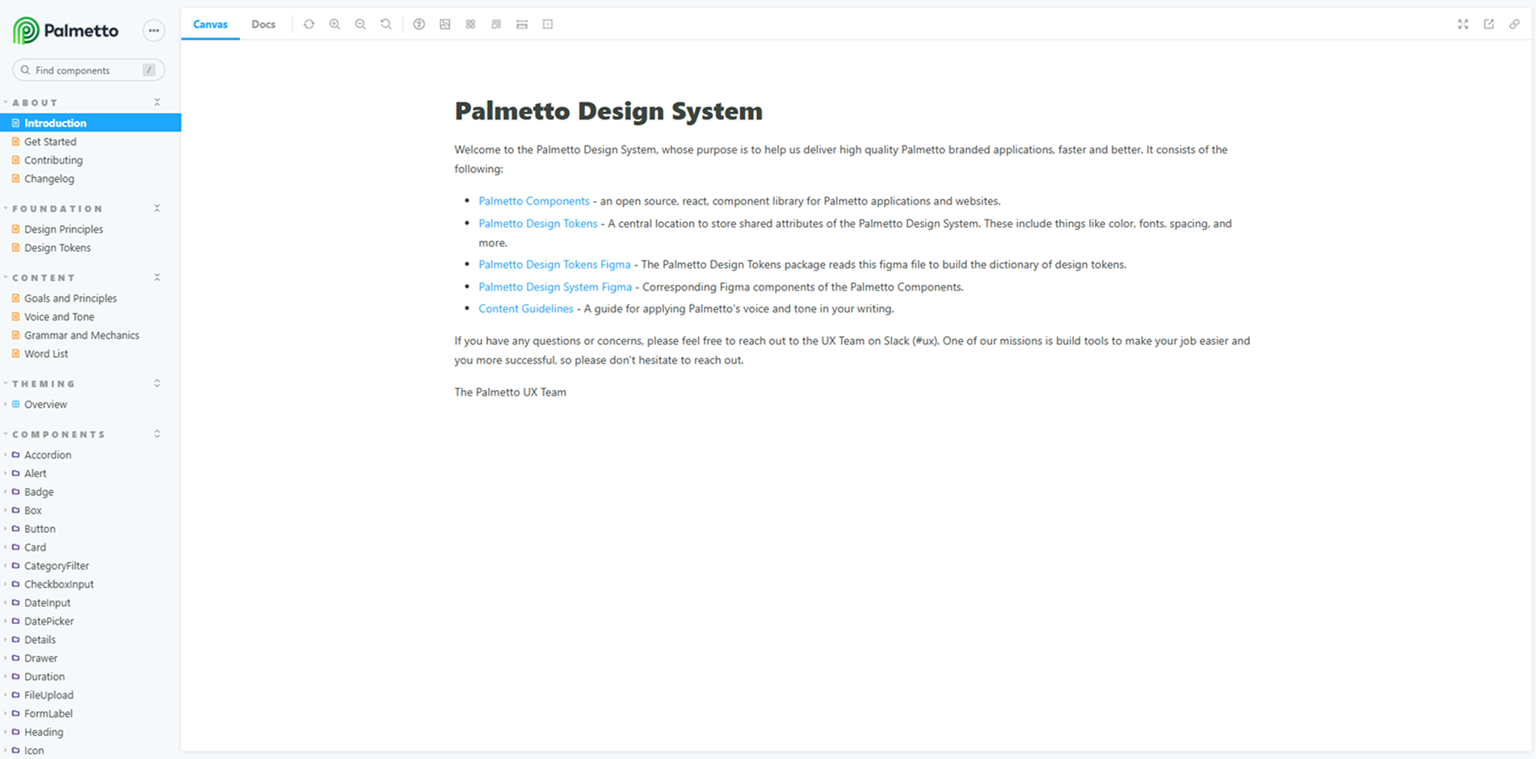Copy canvas link icon

[x=1514, y=24]
